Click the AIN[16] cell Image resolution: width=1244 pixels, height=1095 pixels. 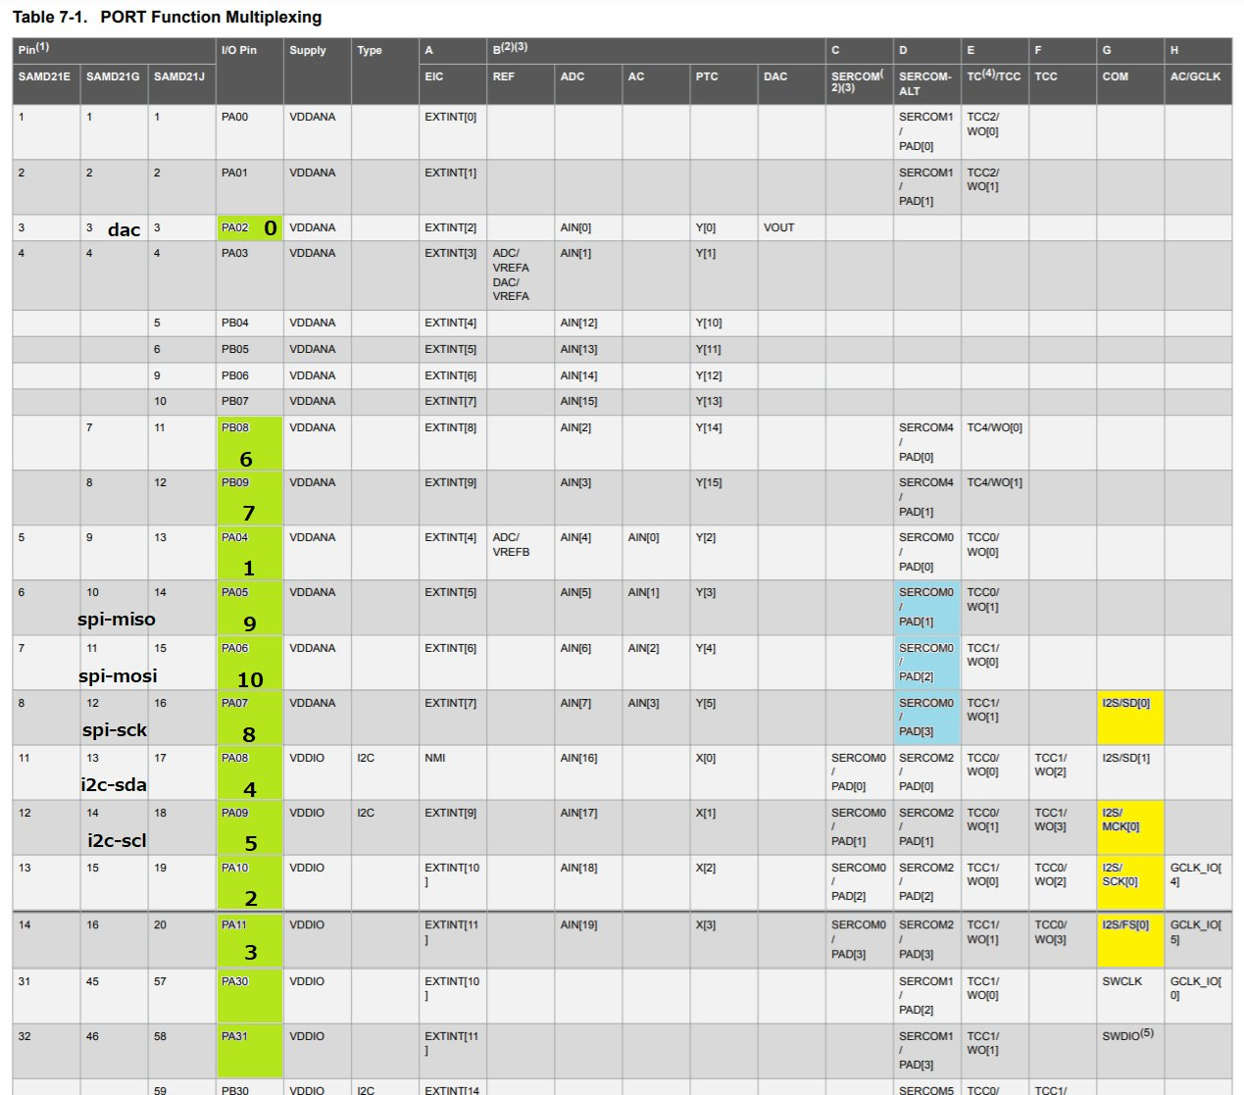click(x=587, y=772)
